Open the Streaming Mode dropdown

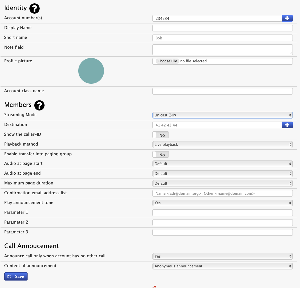click(x=222, y=115)
